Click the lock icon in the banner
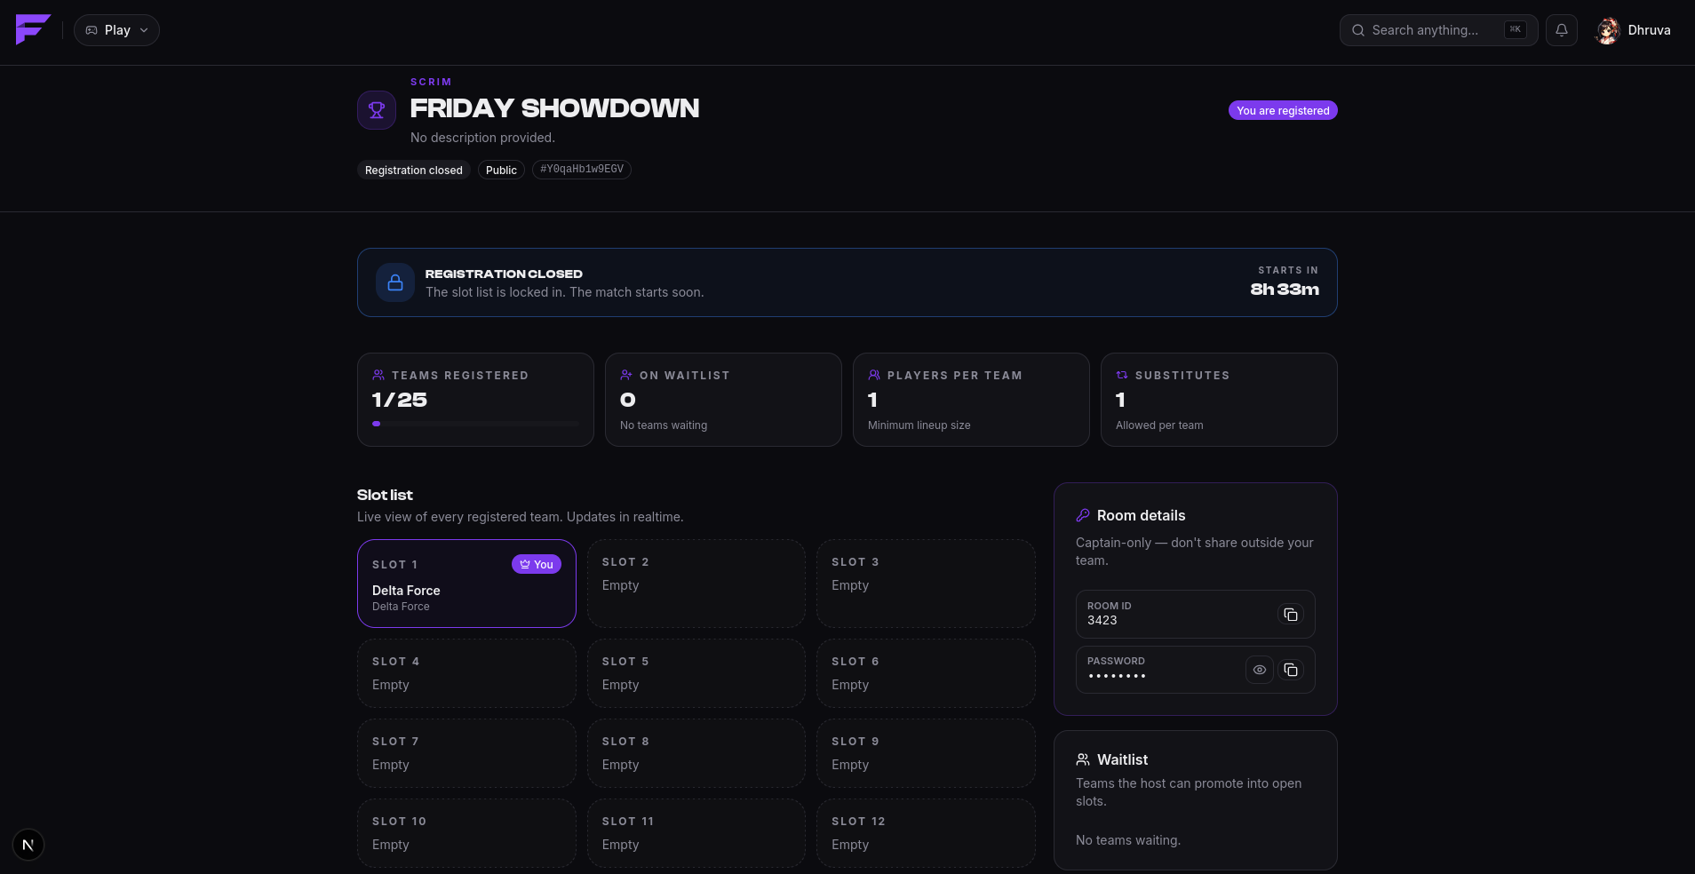 coord(395,282)
